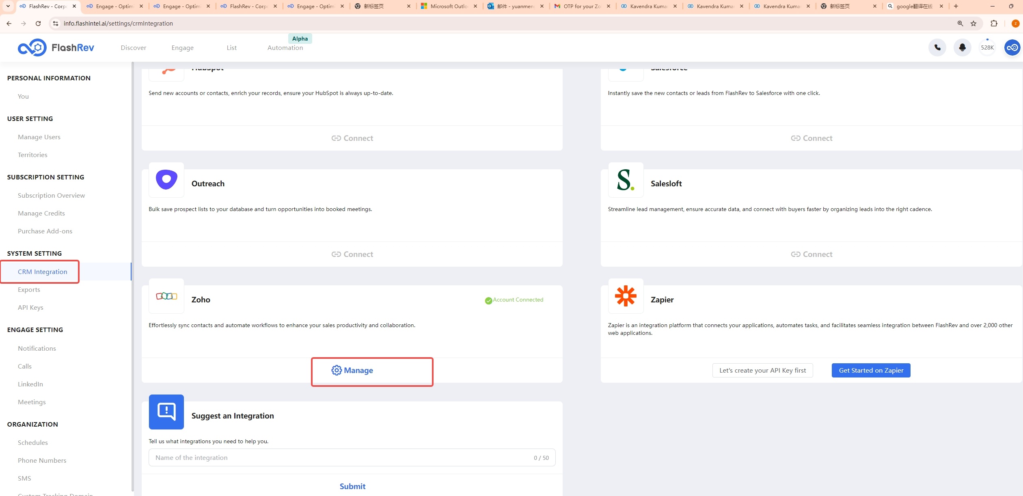Open Exports in sidebar
This screenshot has height=496, width=1023.
(29, 289)
